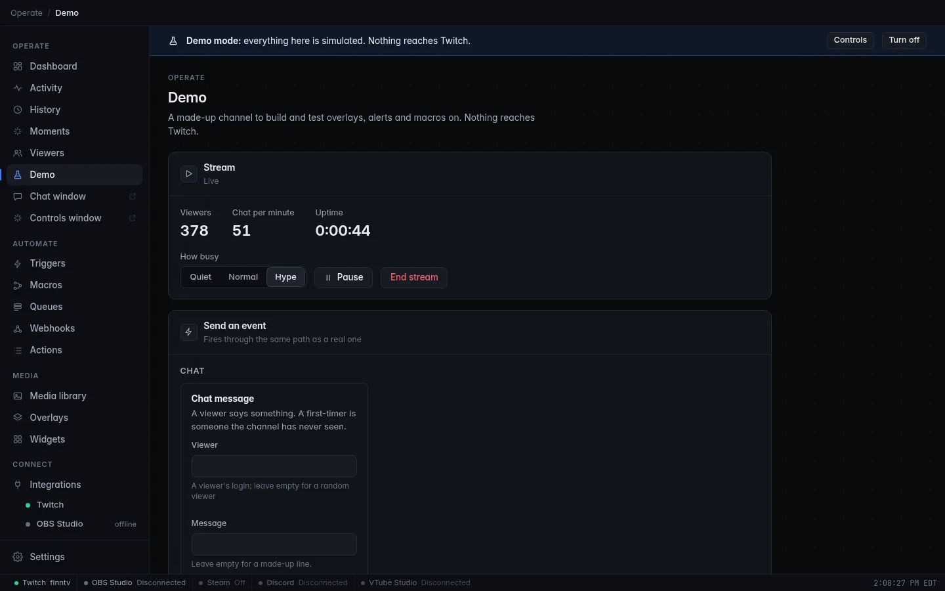Click the Settings gear icon
The height and width of the screenshot is (591, 945).
(18, 557)
